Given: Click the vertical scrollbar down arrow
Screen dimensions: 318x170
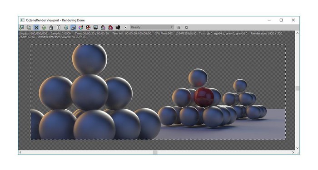Looking at the screenshot, I should pos(297,148).
